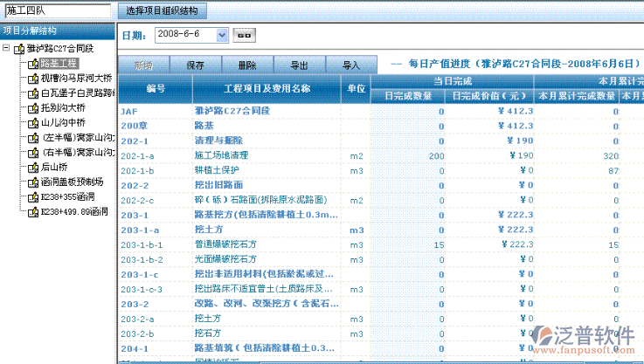644x364 pixels.
Task: Click the 保存 (save) toolbar button
Action: coord(195,65)
